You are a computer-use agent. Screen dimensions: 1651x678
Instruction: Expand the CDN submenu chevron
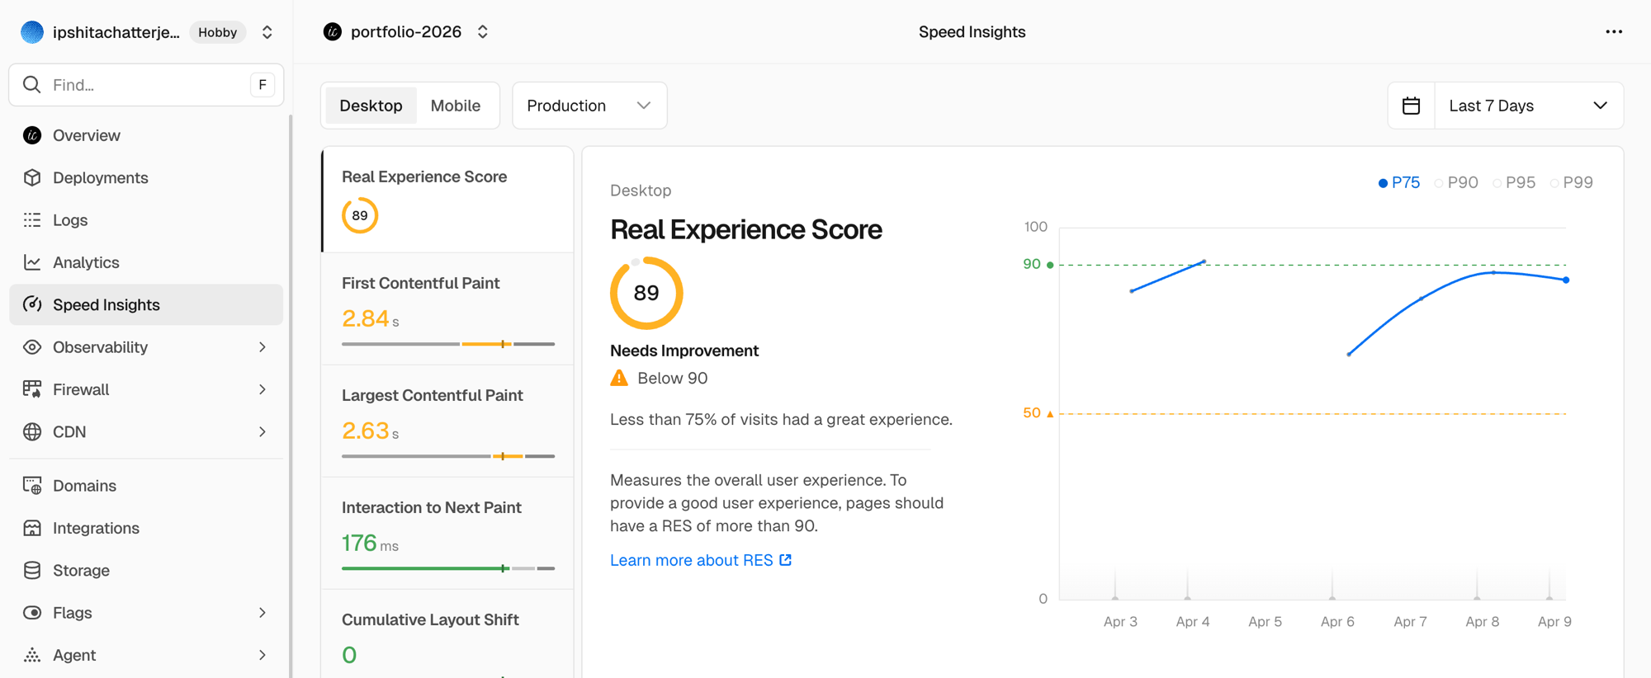pos(263,431)
